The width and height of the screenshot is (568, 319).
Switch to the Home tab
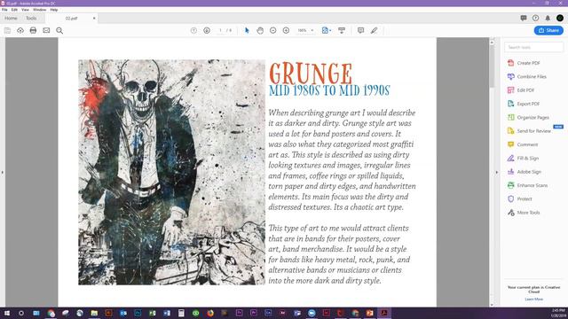(x=11, y=18)
